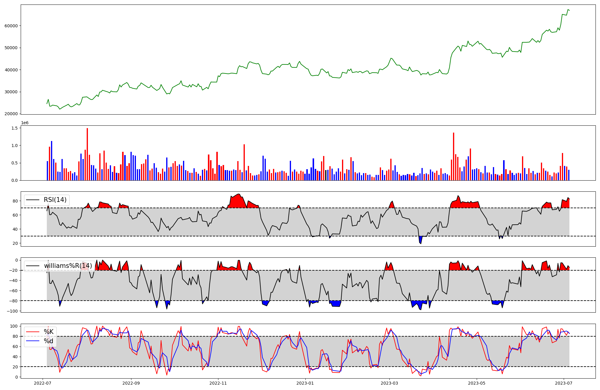Click the %K legend text
The height and width of the screenshot is (390, 600).
(x=49, y=331)
